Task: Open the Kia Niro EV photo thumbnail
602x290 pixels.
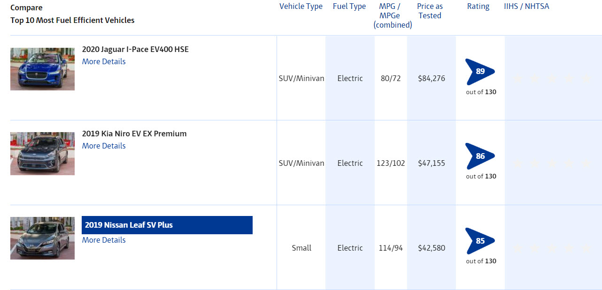Action: pyautogui.click(x=42, y=153)
